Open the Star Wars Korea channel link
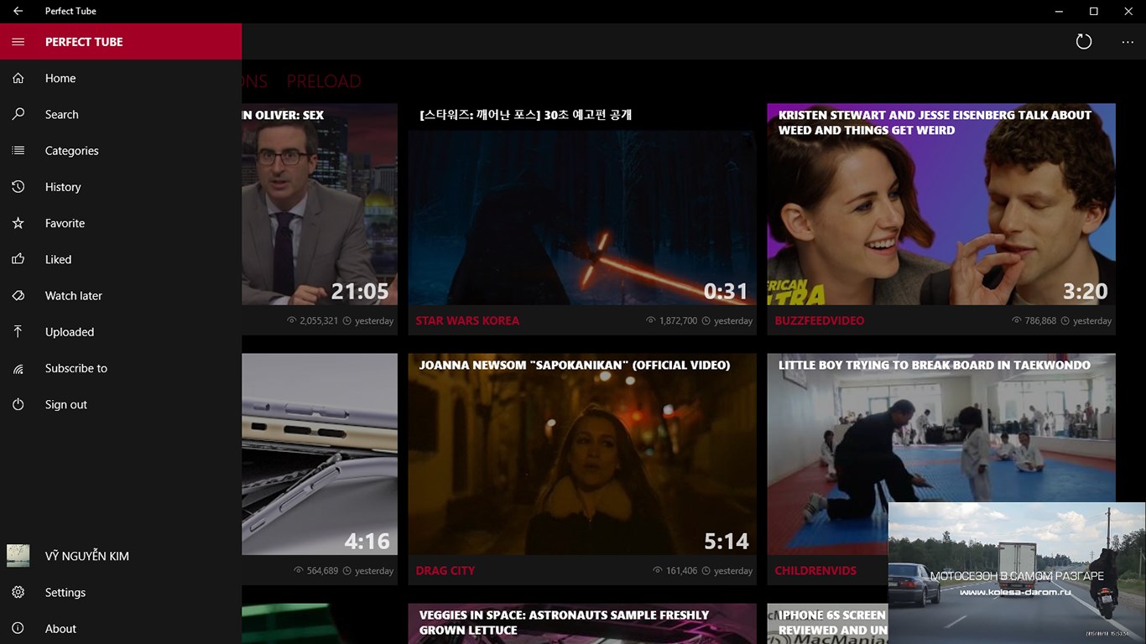 [x=467, y=320]
